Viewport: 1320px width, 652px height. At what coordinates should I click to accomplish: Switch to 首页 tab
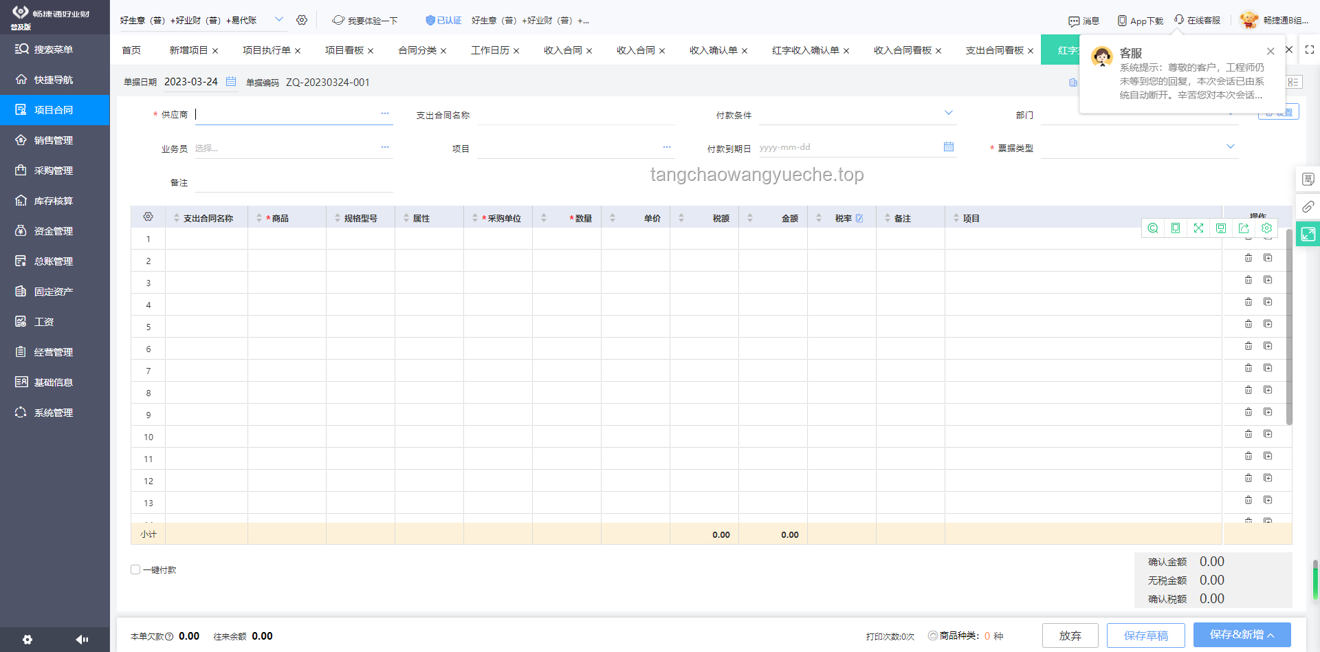point(131,50)
